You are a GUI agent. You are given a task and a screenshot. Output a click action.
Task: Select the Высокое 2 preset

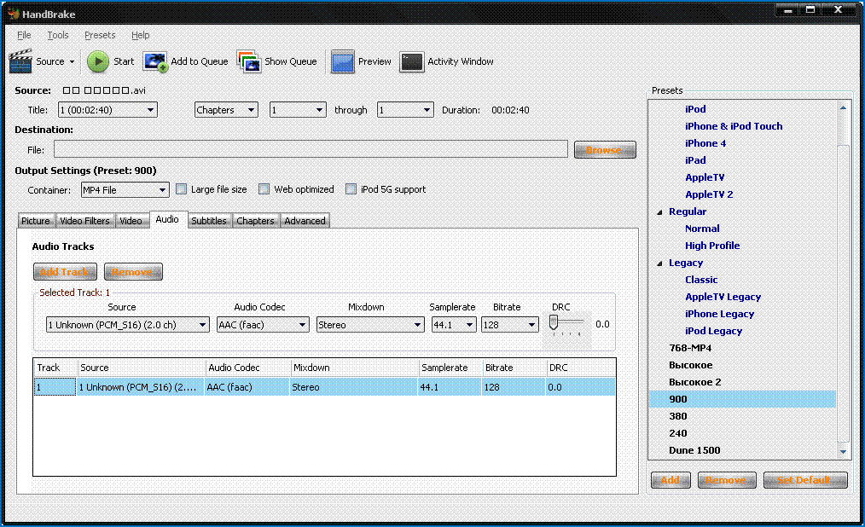pyautogui.click(x=694, y=383)
